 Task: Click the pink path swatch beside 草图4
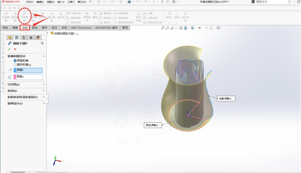click(15, 77)
